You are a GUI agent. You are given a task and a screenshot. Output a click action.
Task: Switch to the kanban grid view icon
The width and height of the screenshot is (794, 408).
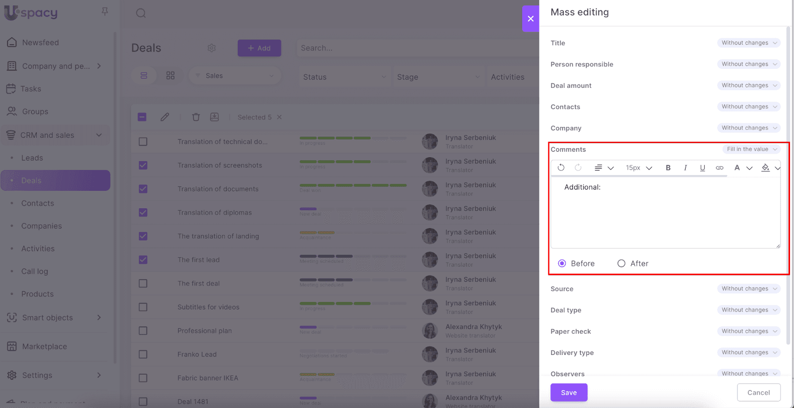pos(170,76)
